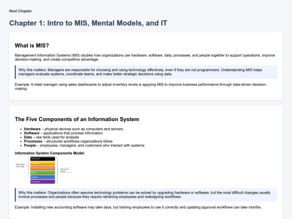
Task: Click the bold People bullet term
Action: point(30,145)
